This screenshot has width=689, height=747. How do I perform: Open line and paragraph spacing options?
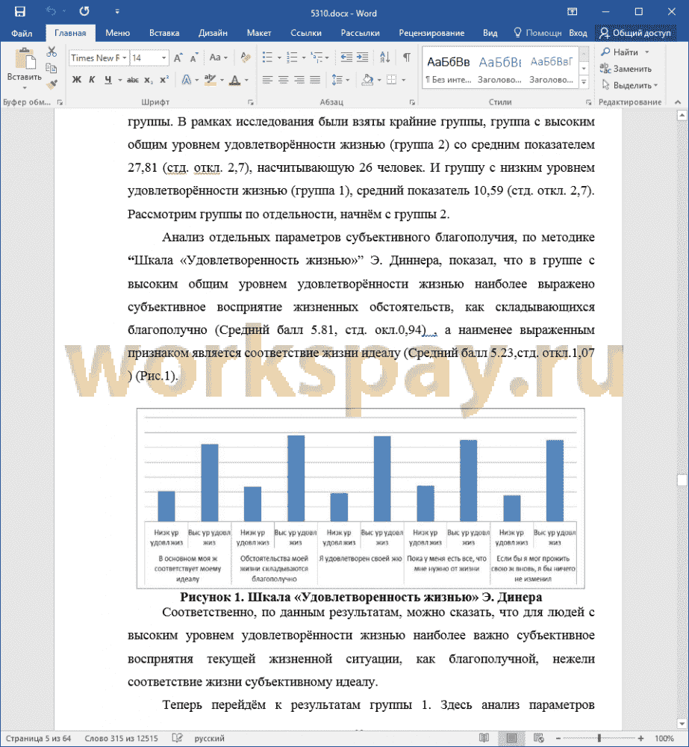tap(337, 80)
